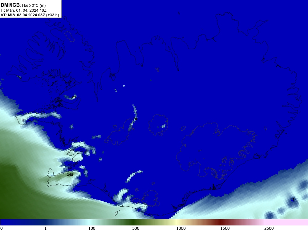Click the color scale label 1000

point(181,228)
